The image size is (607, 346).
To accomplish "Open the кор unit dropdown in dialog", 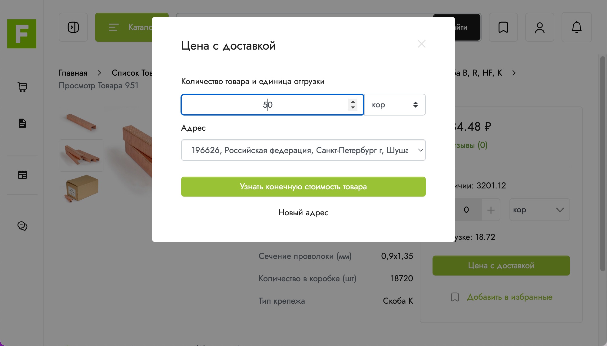I will (395, 105).
